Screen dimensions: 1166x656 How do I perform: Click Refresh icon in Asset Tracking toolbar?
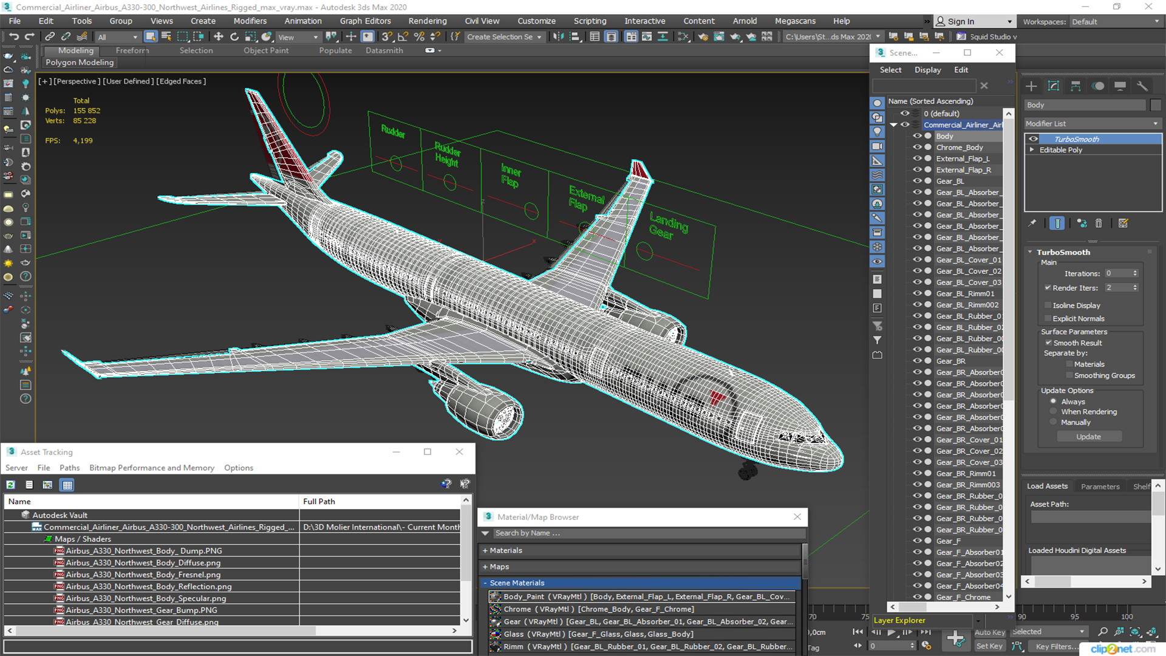click(x=11, y=485)
